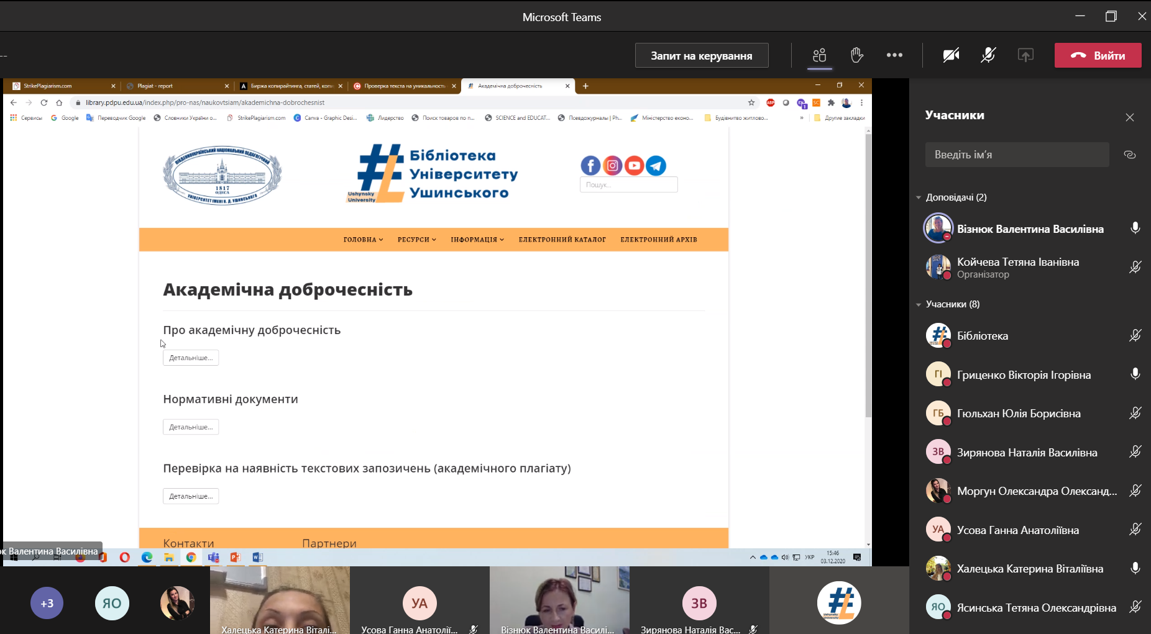Select Візнюк Валентина's video thumbnail

[559, 600]
